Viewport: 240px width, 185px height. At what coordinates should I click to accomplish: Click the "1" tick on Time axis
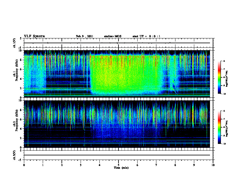point(43,165)
